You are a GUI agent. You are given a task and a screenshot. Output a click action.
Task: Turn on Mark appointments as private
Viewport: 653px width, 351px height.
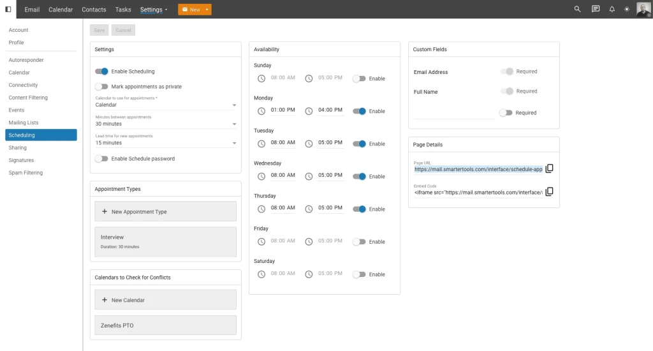tap(101, 87)
